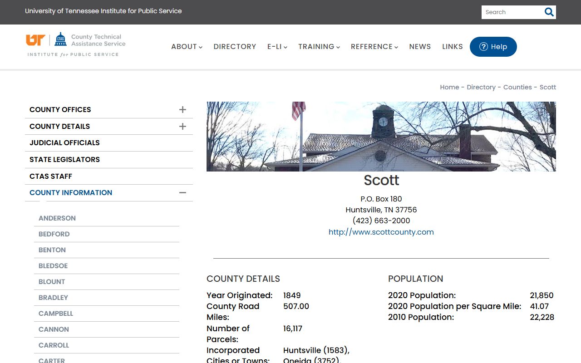Expand COUNTY OFFICES with plus icon
The width and height of the screenshot is (581, 363).
click(x=182, y=109)
